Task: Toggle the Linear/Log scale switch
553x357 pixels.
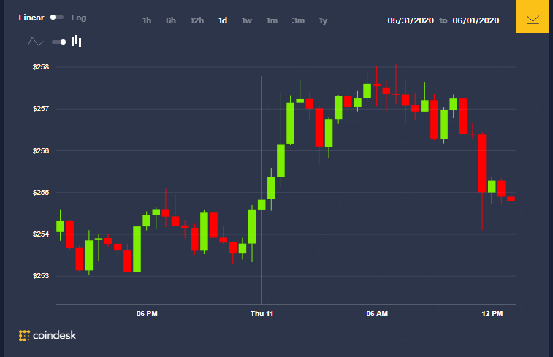Action: (x=57, y=18)
